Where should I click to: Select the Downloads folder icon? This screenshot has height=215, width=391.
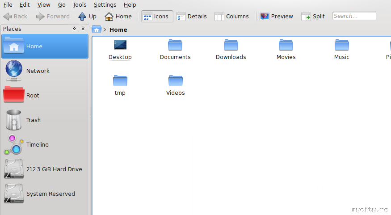(231, 45)
